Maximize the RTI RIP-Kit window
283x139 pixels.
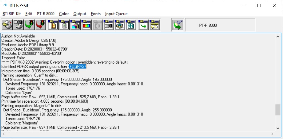pyautogui.click(x=259, y=5)
